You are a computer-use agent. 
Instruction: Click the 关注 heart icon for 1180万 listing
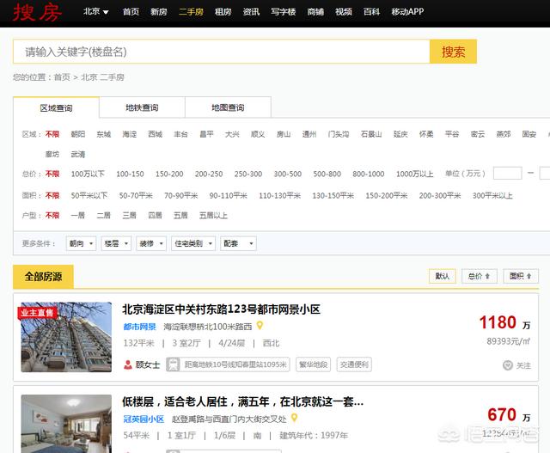(508, 365)
